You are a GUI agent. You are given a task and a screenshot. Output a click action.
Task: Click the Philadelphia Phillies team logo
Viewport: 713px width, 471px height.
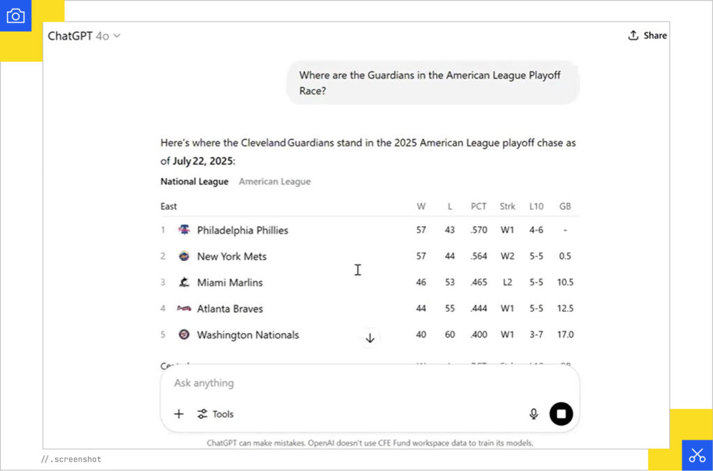[x=184, y=230]
